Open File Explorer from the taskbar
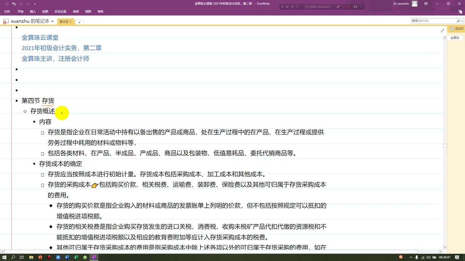The image size is (465, 261). pyautogui.click(x=31, y=257)
